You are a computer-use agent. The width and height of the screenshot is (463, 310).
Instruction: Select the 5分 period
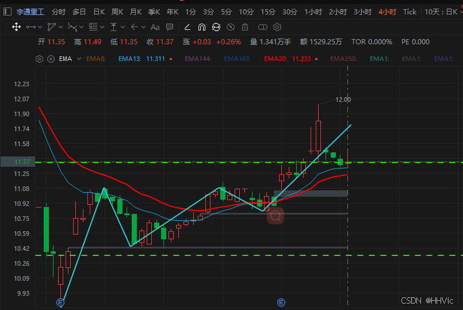point(226,12)
